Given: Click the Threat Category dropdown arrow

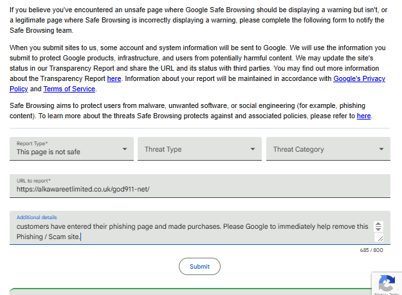Looking at the screenshot, I should coord(381,149).
